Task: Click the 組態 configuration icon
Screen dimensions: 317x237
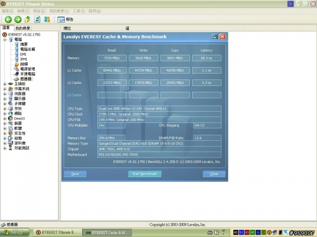Action: click(x=10, y=138)
